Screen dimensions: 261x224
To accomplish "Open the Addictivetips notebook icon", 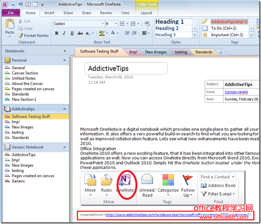I will tap(7, 109).
